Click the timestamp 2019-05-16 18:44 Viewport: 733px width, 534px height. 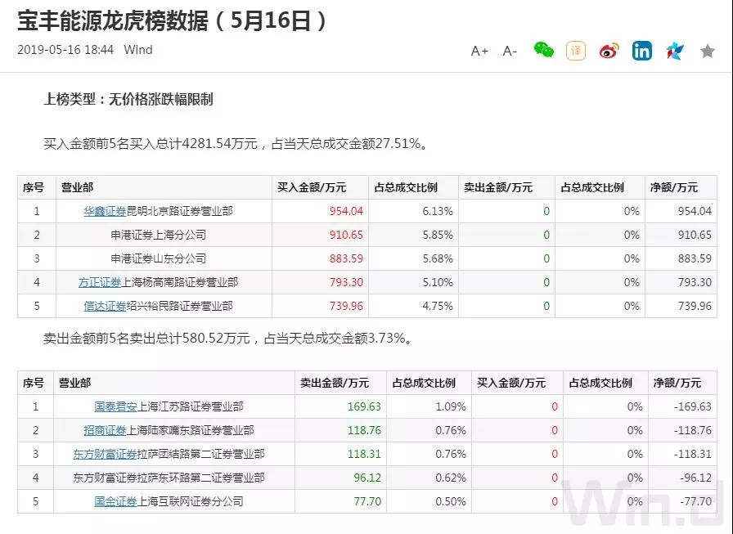tap(65, 50)
